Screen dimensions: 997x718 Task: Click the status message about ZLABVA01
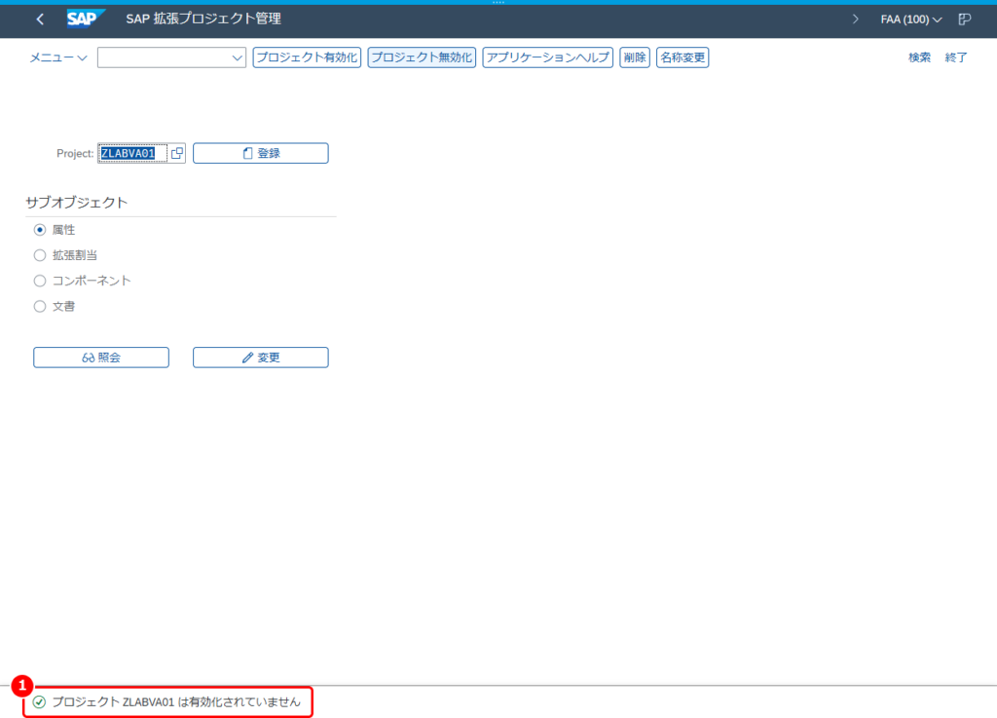pyautogui.click(x=176, y=702)
